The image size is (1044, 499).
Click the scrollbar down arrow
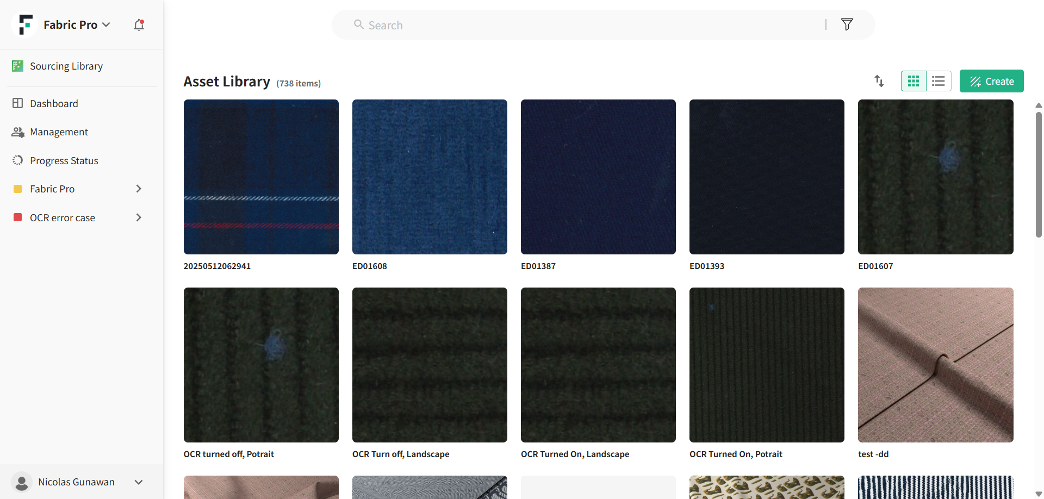pyautogui.click(x=1039, y=494)
